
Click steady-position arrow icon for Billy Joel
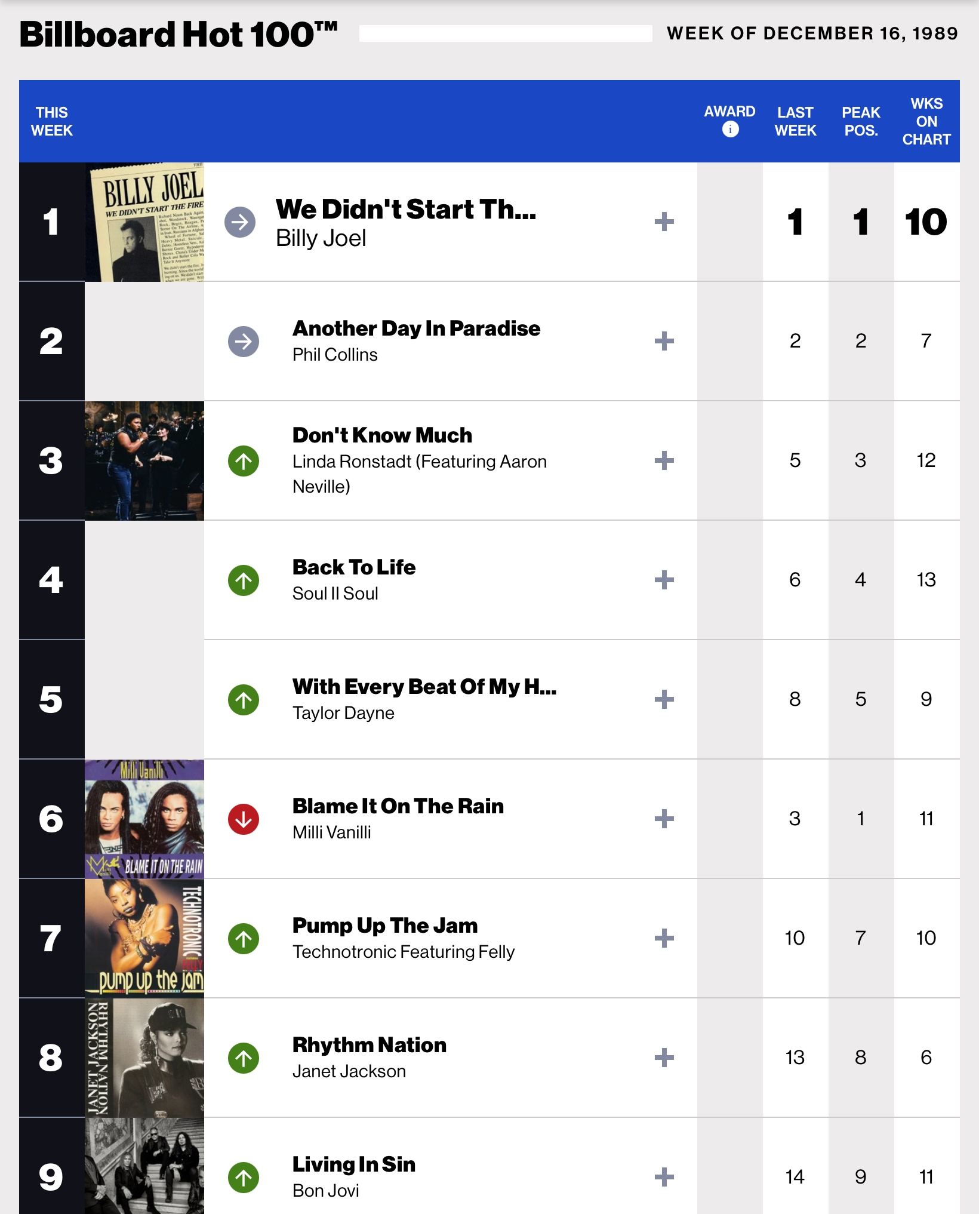pos(240,222)
